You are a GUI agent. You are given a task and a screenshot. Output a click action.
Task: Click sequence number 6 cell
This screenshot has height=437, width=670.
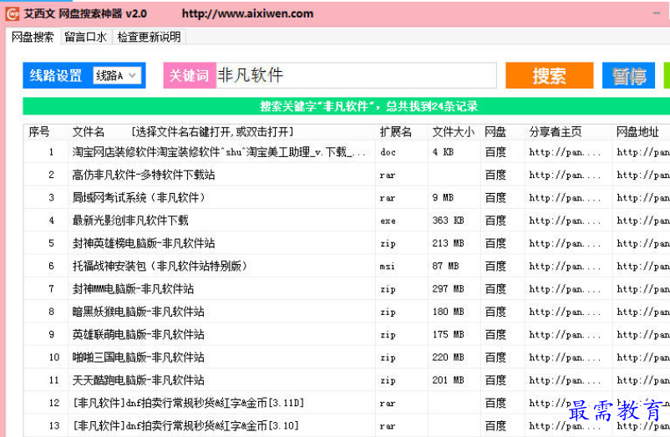tap(51, 267)
